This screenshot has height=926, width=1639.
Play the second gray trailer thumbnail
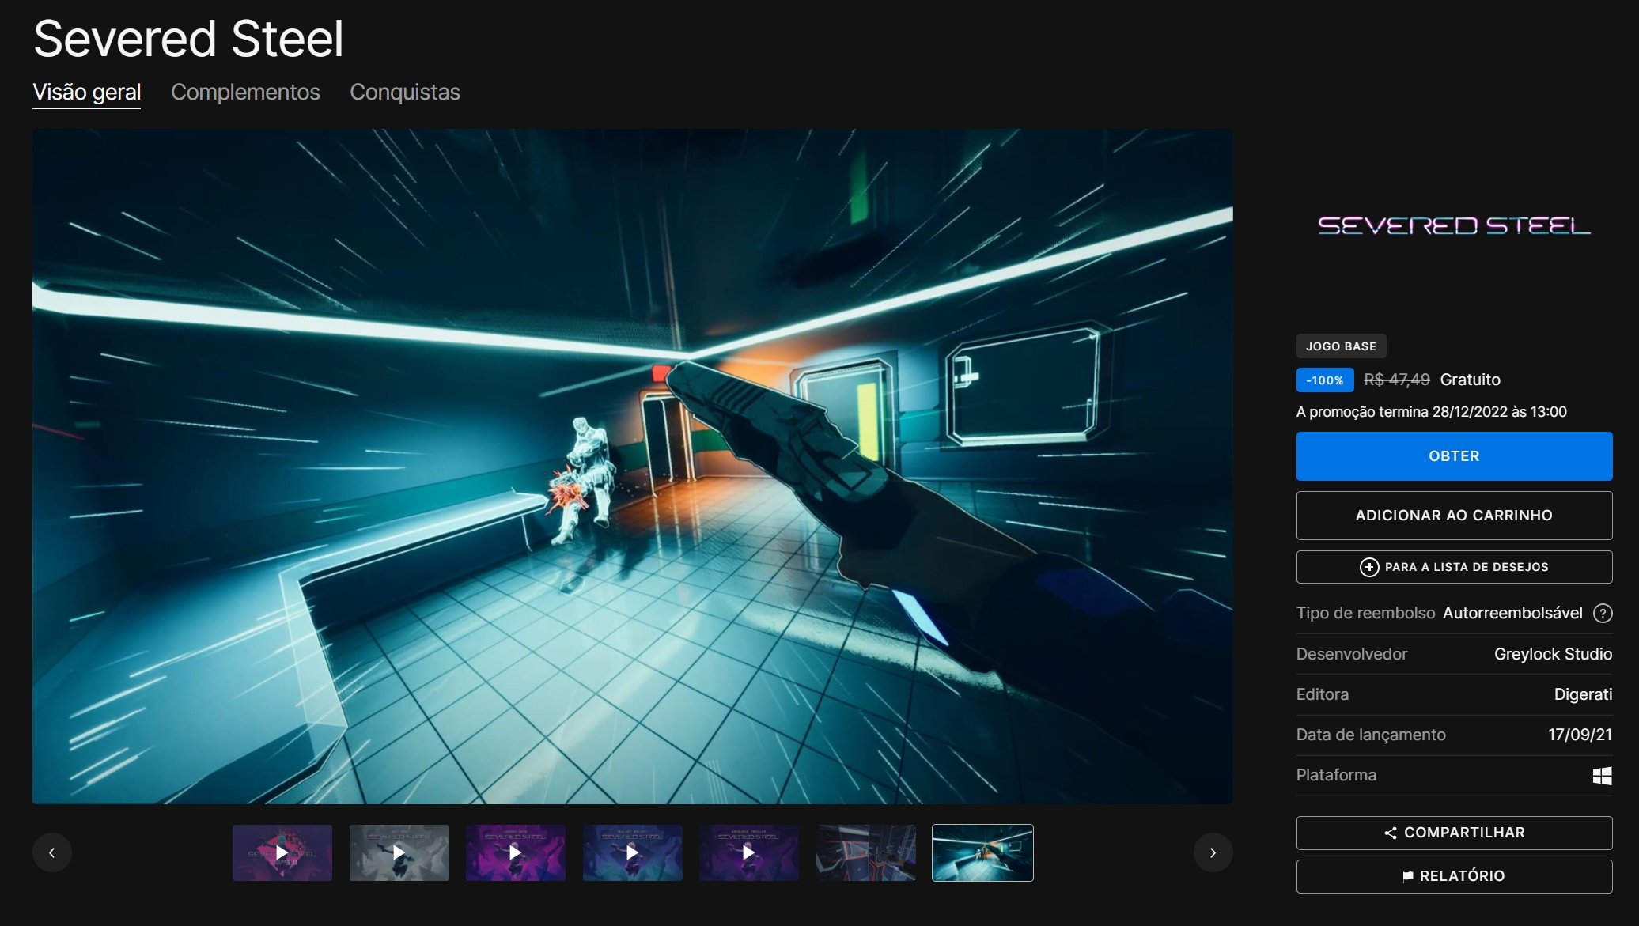click(399, 852)
